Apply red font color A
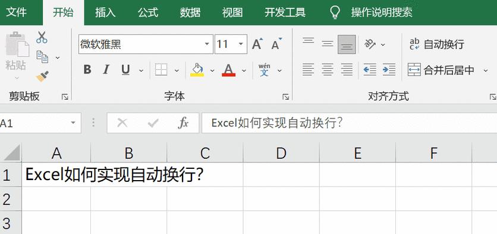Viewport: 497px width, 234px height. click(x=228, y=70)
